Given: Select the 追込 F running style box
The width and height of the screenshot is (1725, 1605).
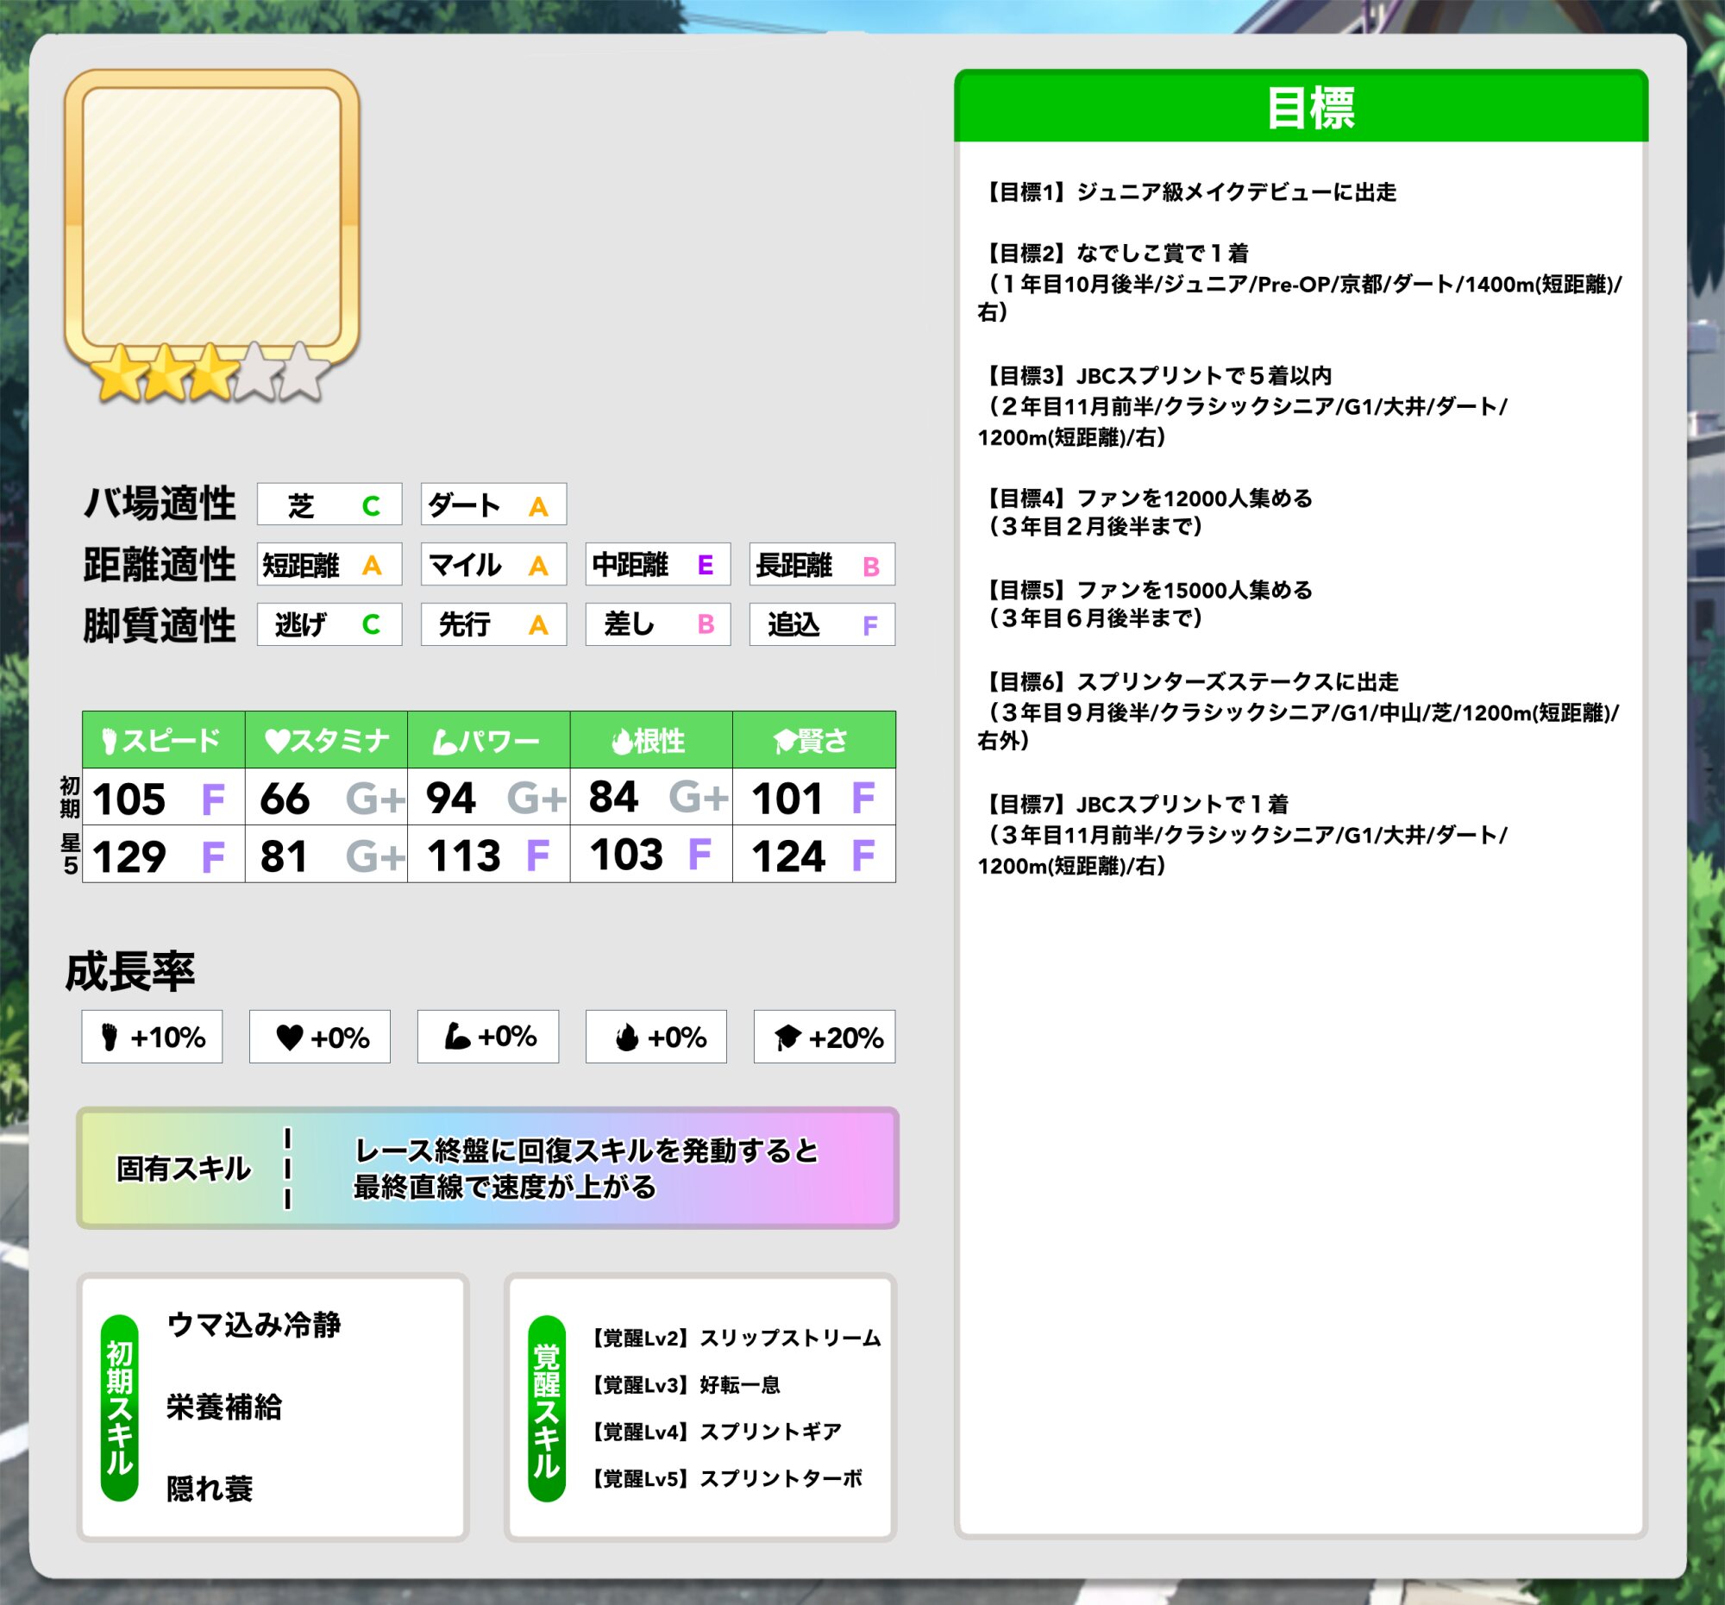Looking at the screenshot, I should point(823,624).
